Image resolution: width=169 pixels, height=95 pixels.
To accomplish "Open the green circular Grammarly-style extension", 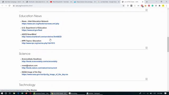I will coord(153,6).
